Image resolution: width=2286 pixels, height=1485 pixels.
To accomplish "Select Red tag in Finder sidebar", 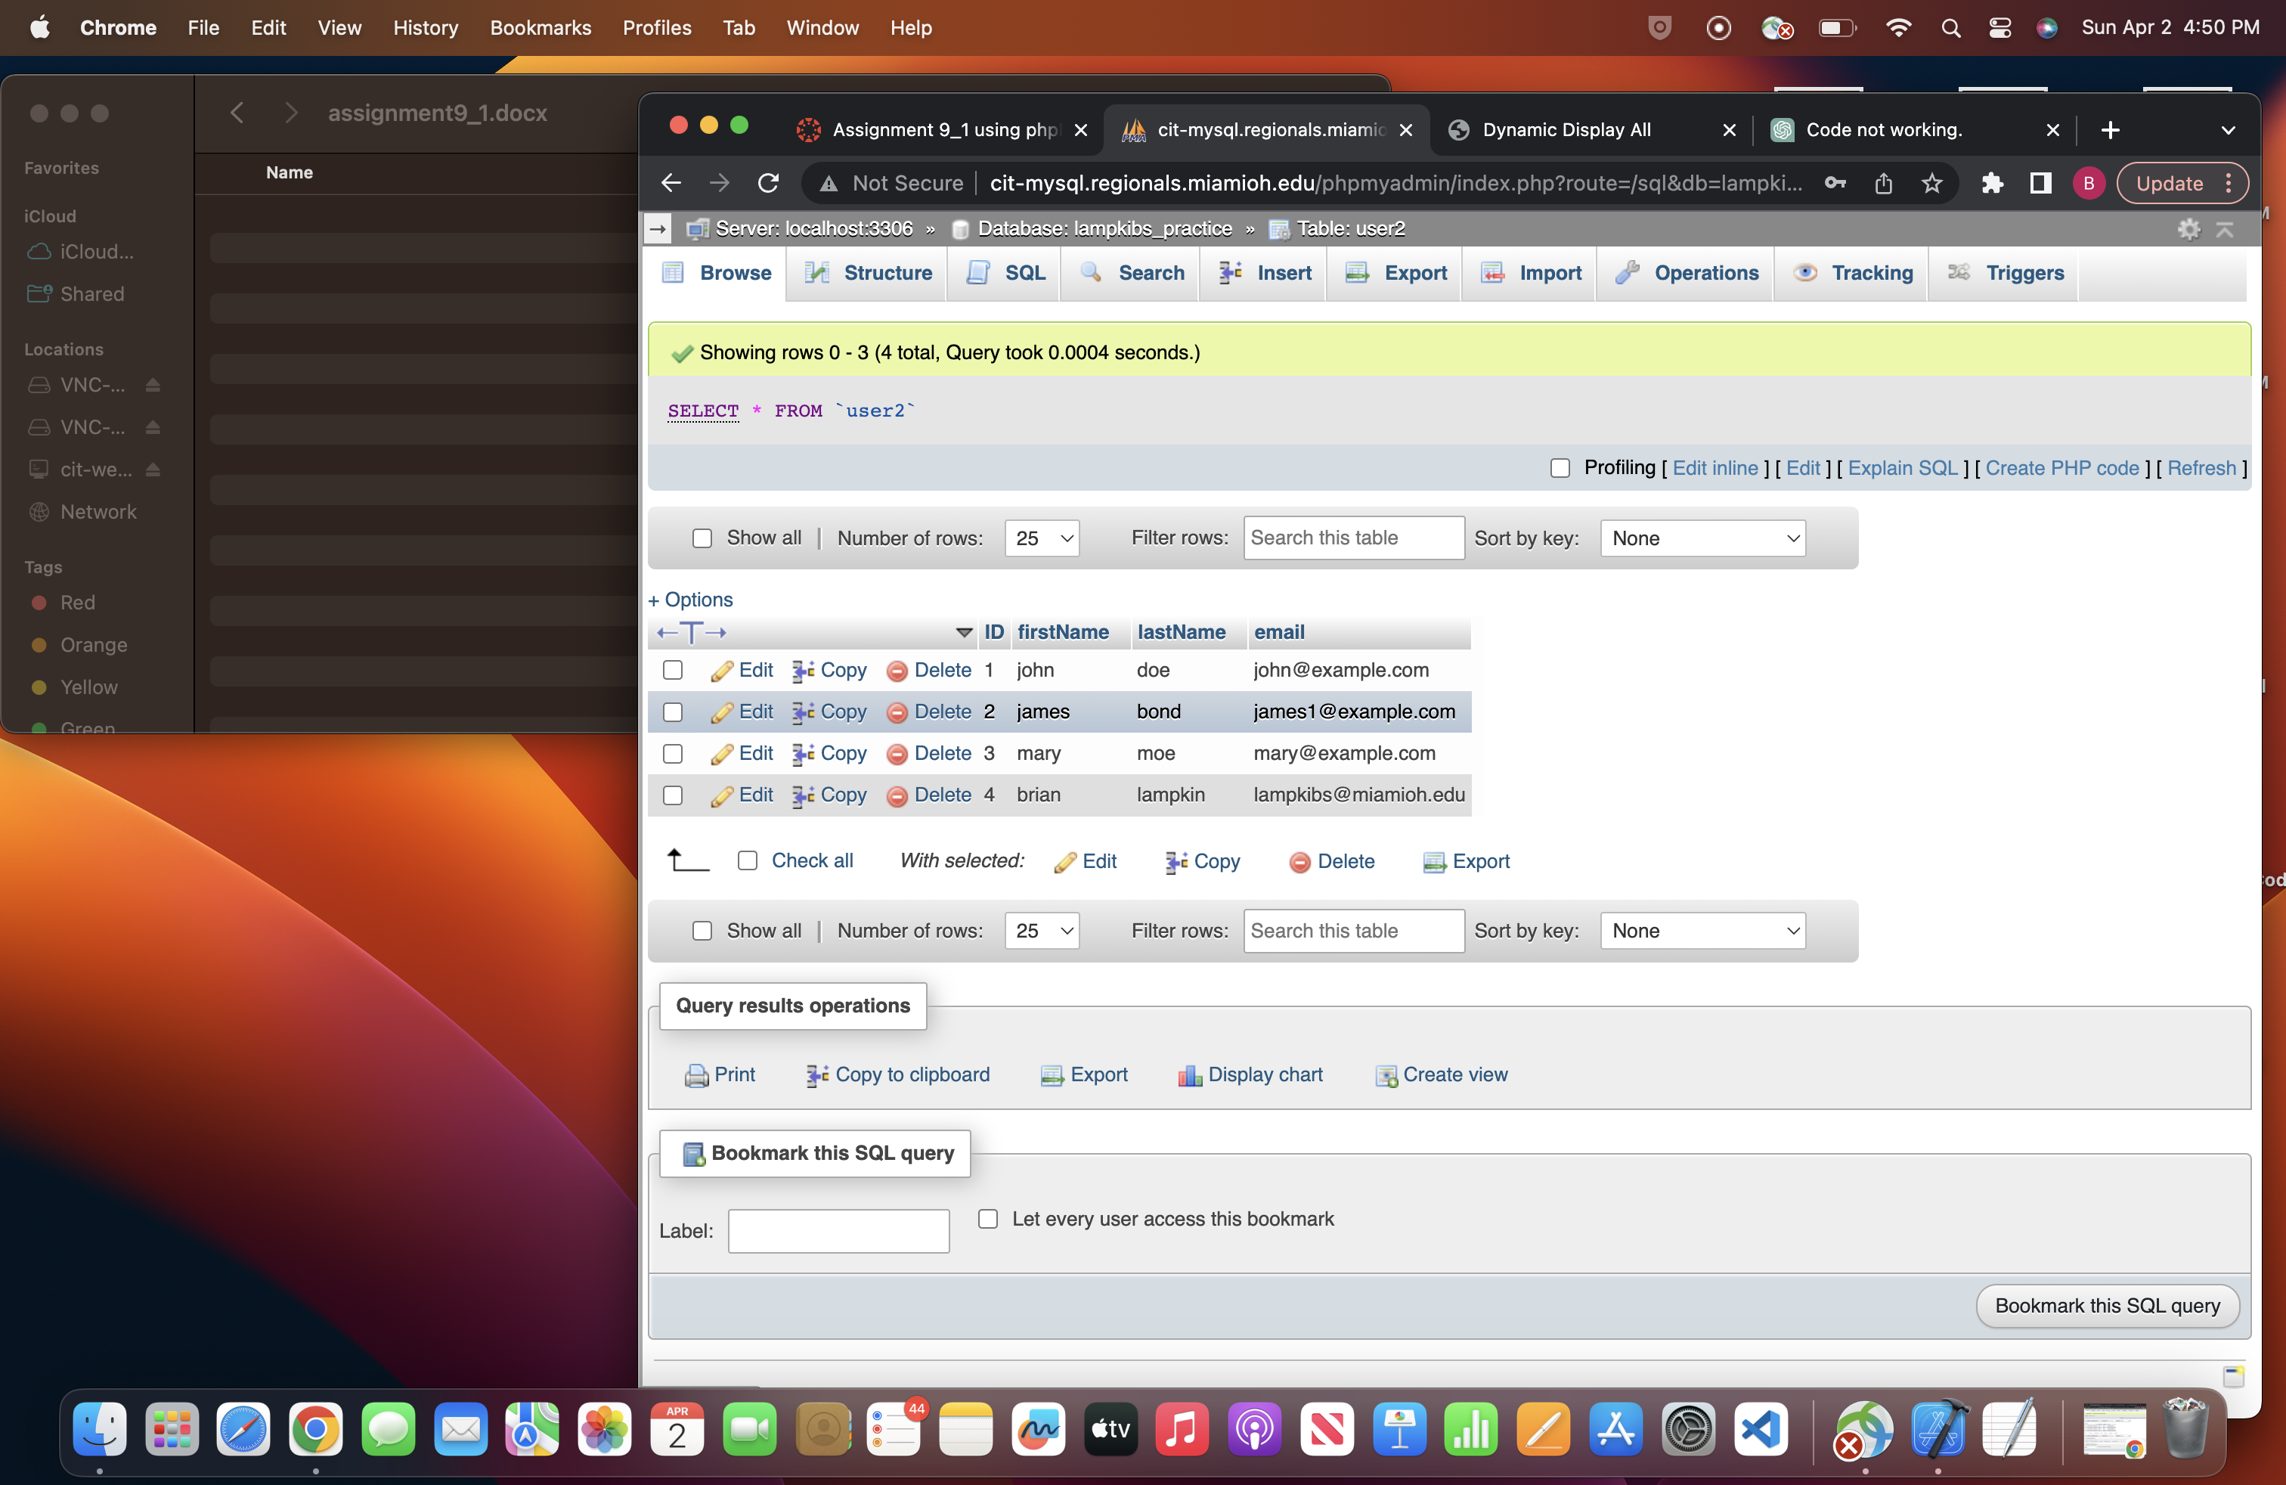I will click(78, 603).
